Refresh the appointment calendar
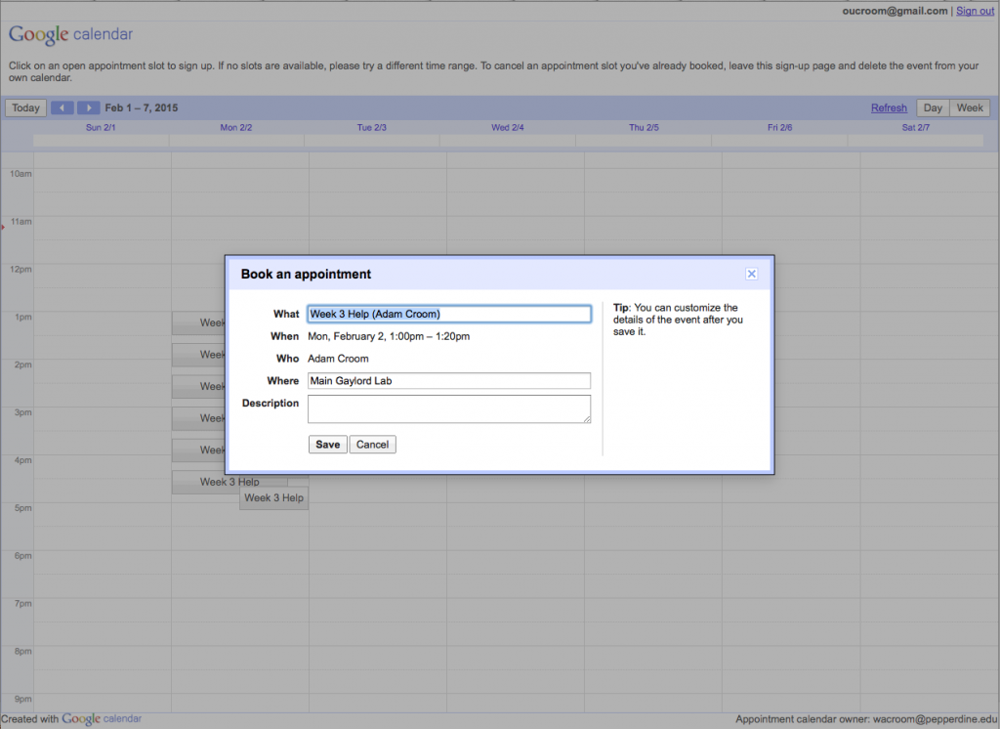This screenshot has height=729, width=1000. pyautogui.click(x=889, y=107)
